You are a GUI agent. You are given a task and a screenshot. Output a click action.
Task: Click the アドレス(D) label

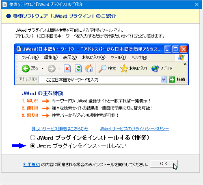[x=28, y=79]
